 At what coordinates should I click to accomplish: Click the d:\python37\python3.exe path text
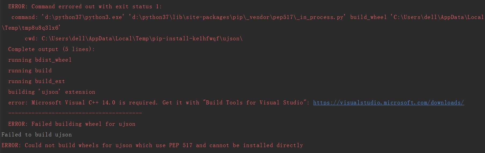[83, 17]
